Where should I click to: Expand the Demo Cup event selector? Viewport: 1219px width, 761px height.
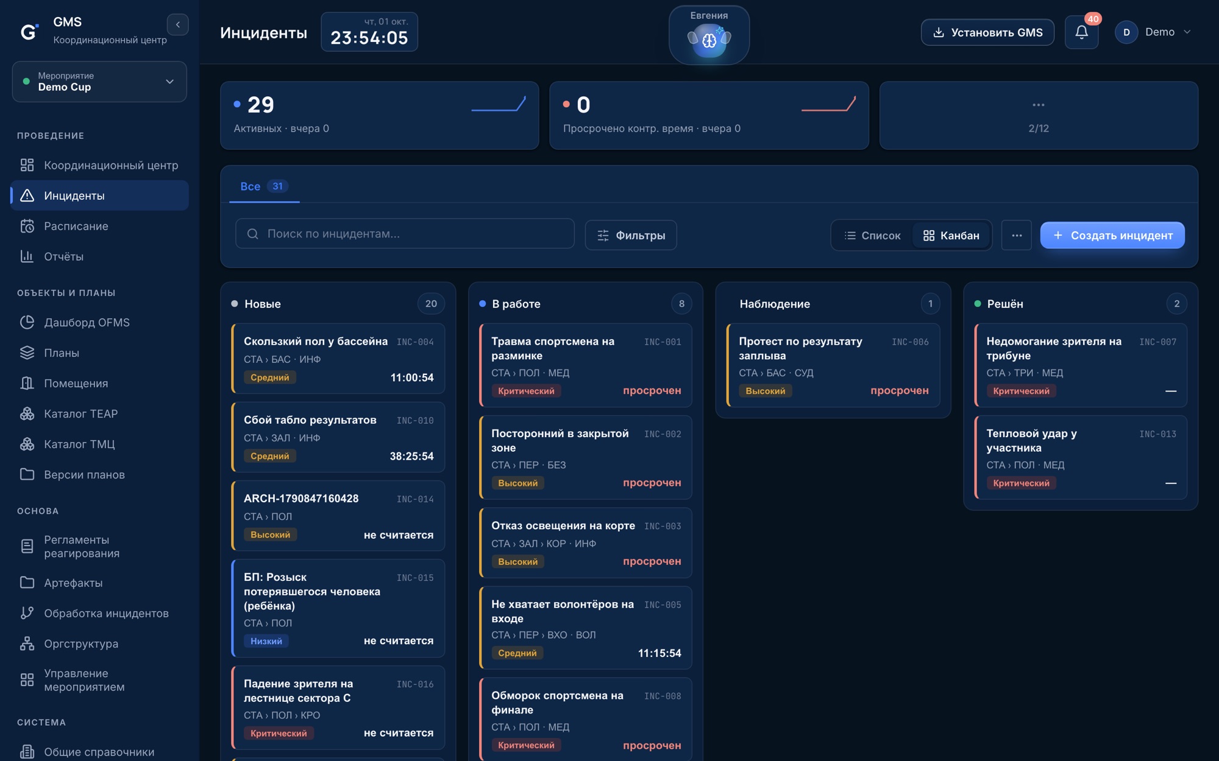click(99, 82)
